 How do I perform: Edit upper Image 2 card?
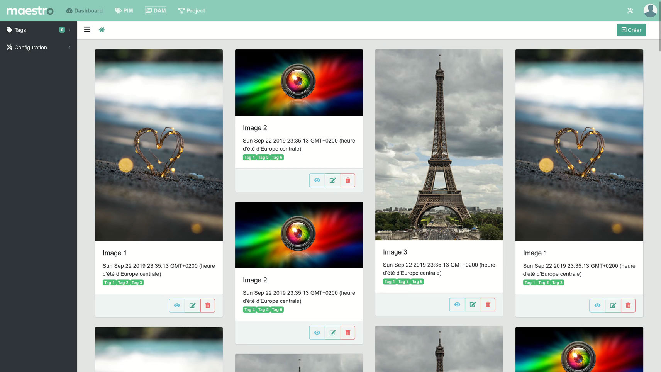coord(332,180)
